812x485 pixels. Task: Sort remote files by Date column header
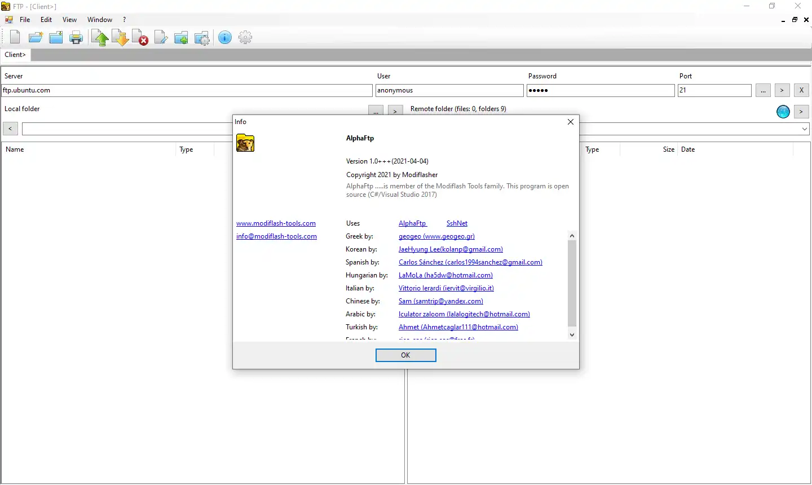tap(735, 149)
